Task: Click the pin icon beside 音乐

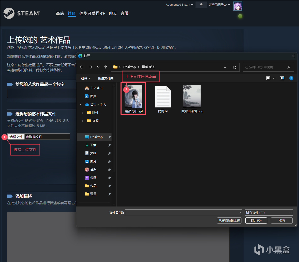Action: 109,170
